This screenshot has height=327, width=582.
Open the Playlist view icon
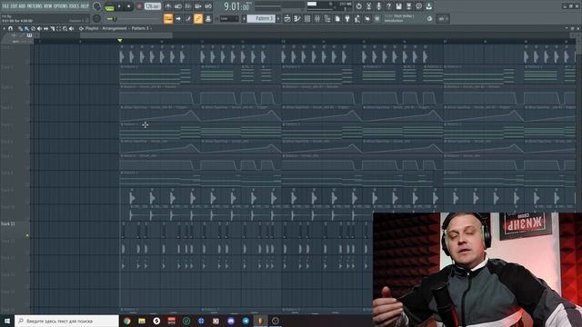287,18
